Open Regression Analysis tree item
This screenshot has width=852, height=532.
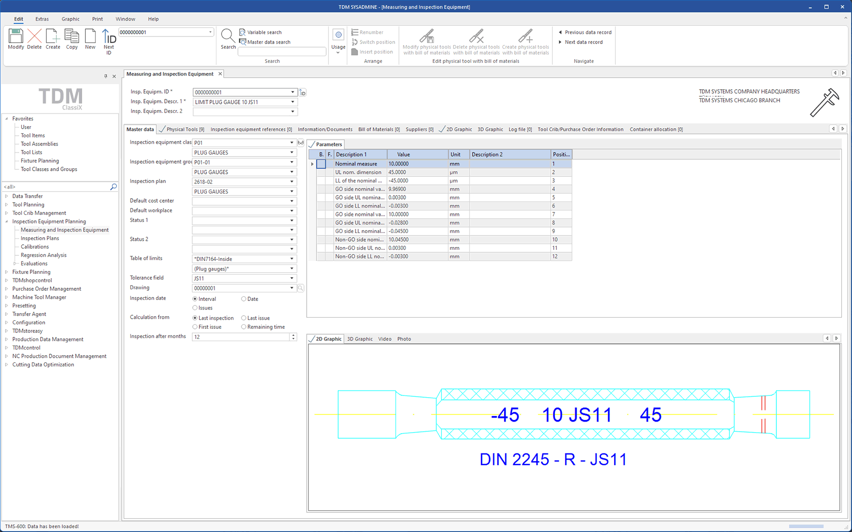point(44,255)
